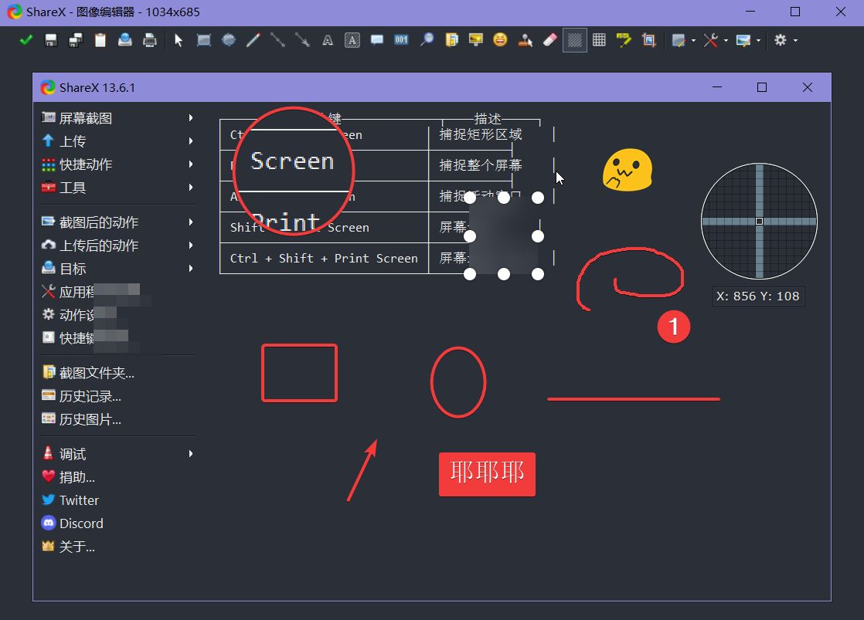Screen dimensions: 864x620
Task: Click the 捕捉整个屏幕 table cell
Action: click(x=480, y=165)
